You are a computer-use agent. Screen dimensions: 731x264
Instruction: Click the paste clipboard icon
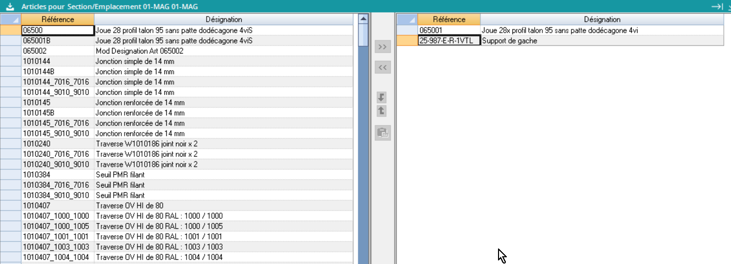382,133
